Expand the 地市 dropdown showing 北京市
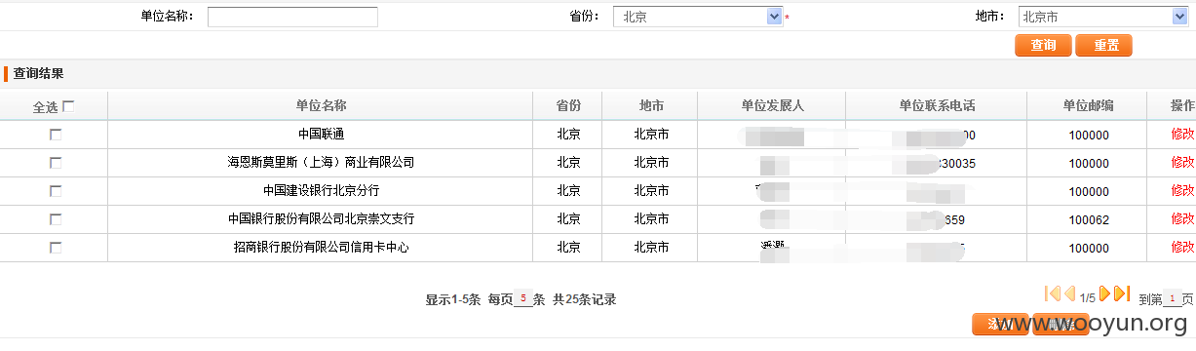The height and width of the screenshot is (351, 1196). pyautogui.click(x=1101, y=17)
